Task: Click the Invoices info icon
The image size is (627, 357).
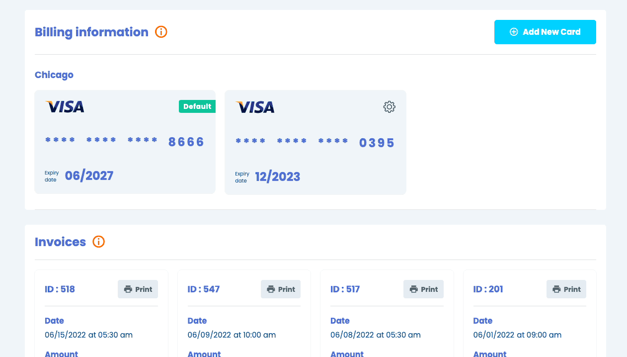Action: 98,242
